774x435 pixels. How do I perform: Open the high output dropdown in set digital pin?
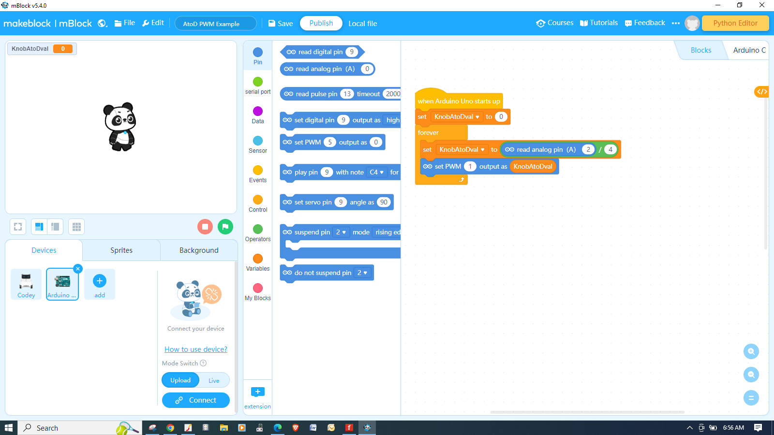click(x=392, y=120)
